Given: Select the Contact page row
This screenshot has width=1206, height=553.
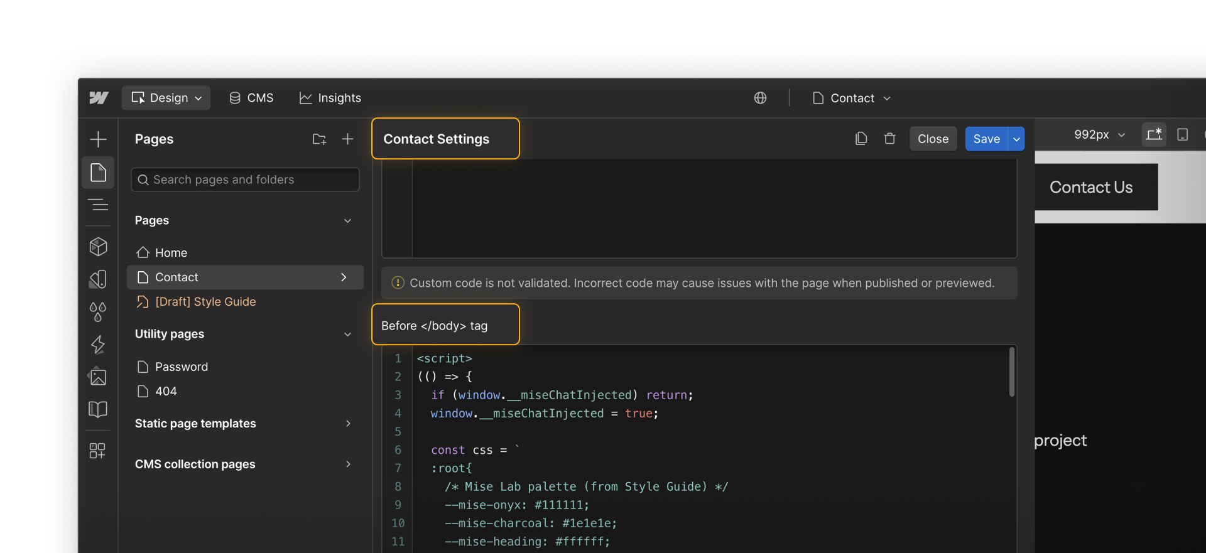Looking at the screenshot, I should pos(245,277).
